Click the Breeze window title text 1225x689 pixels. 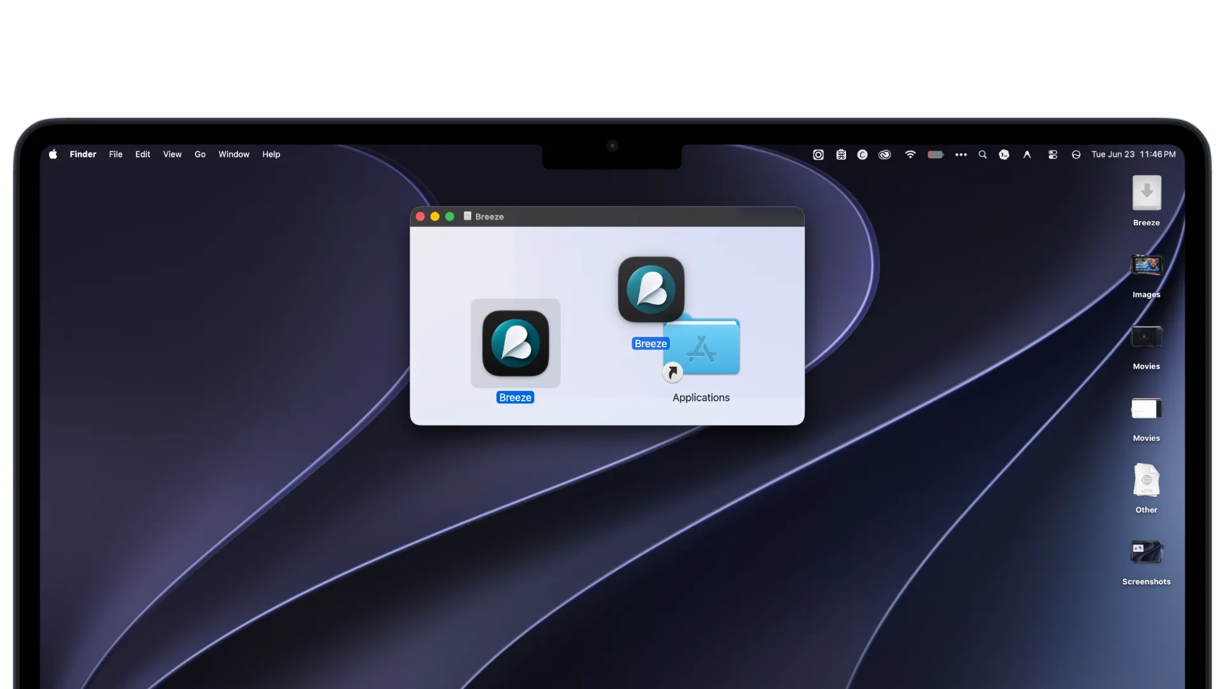pyautogui.click(x=489, y=217)
